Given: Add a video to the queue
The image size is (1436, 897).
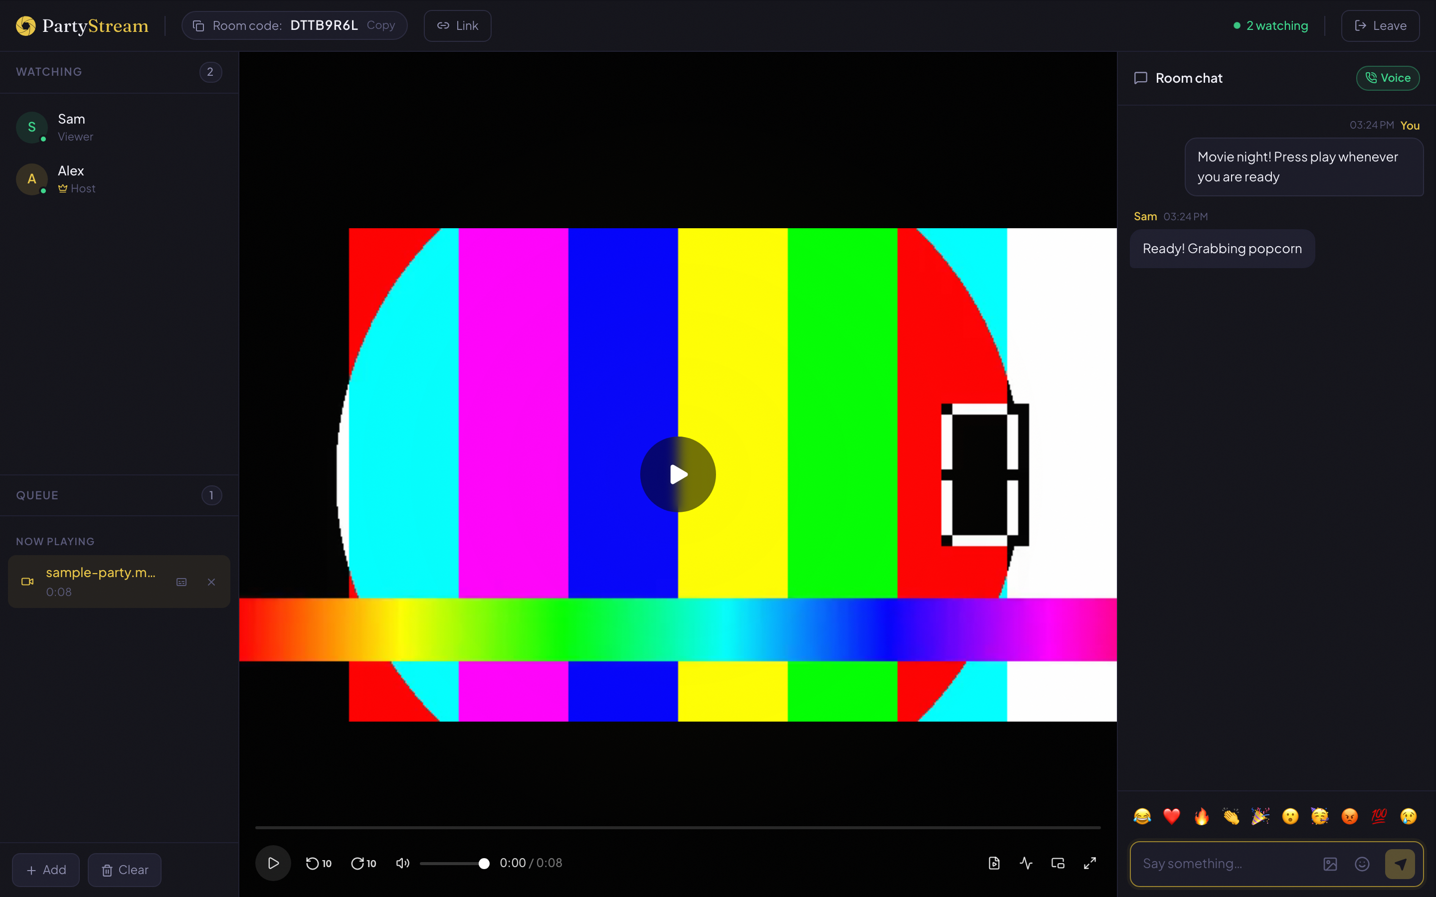Looking at the screenshot, I should (x=46, y=870).
